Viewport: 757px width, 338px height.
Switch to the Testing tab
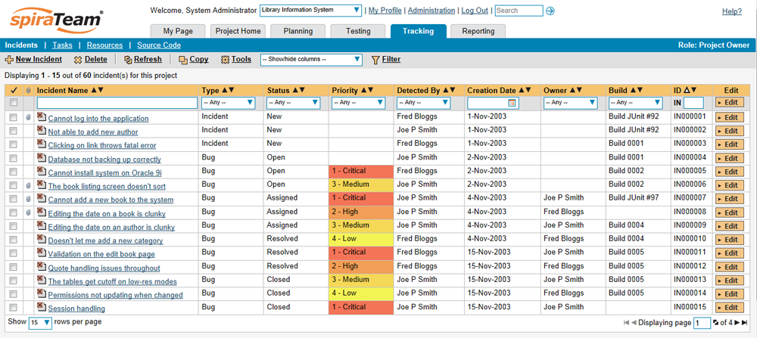pyautogui.click(x=358, y=31)
